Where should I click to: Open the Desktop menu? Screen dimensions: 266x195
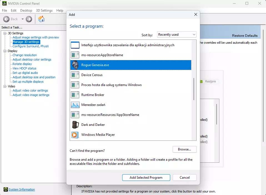tap(26, 11)
